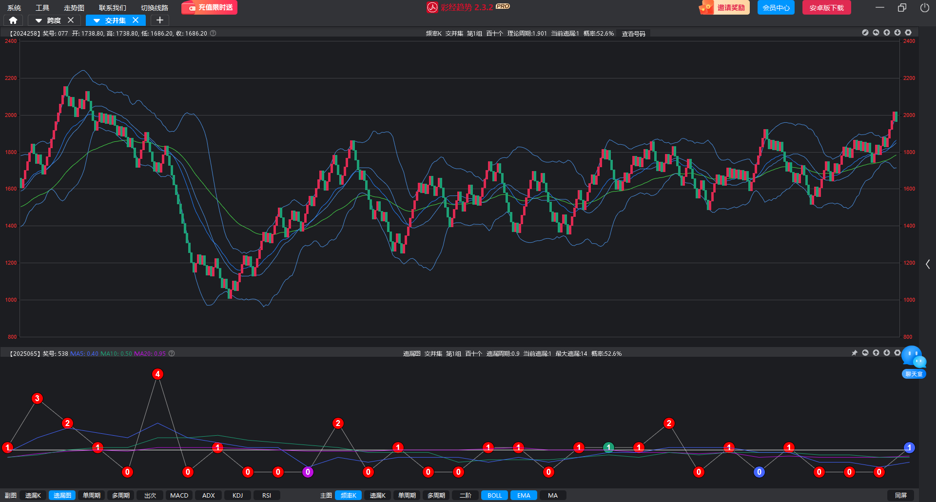936x502 pixels.
Task: Open the 工具 menu
Action: pyautogui.click(x=42, y=8)
